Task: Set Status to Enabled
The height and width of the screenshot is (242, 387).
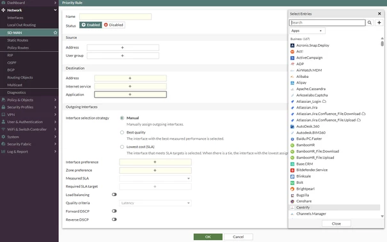Action: click(x=91, y=25)
